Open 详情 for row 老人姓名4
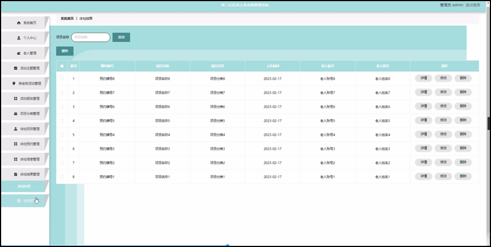 coord(424,135)
